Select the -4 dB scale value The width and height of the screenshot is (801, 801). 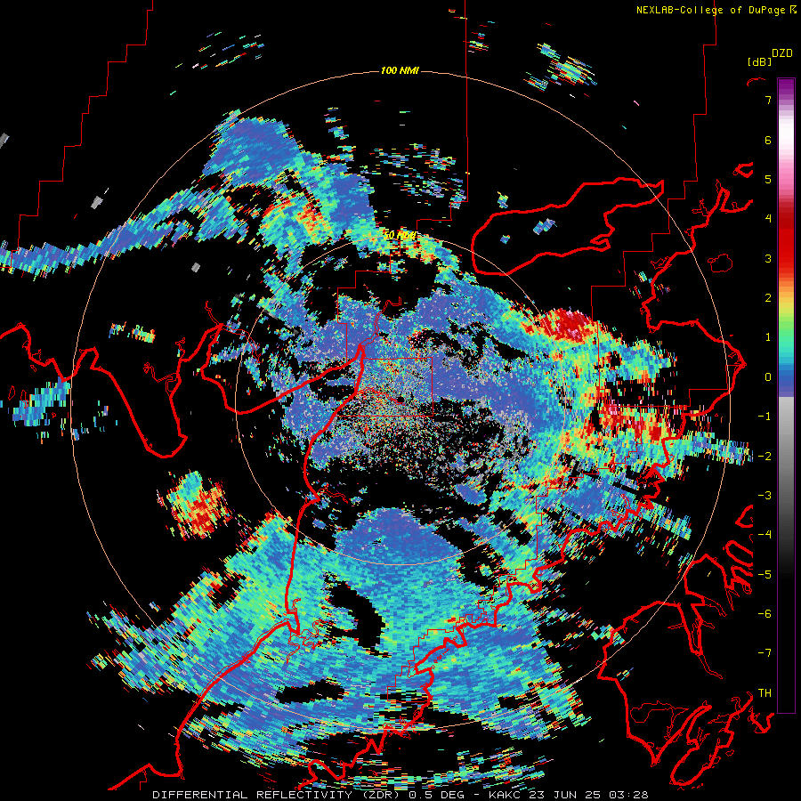click(x=765, y=535)
